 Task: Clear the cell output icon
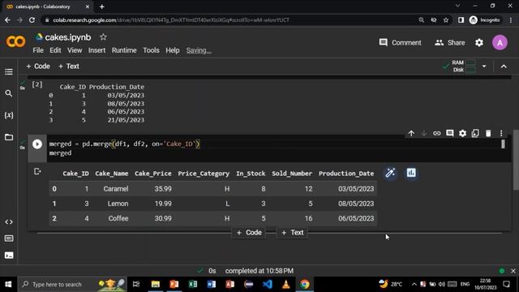(37, 171)
